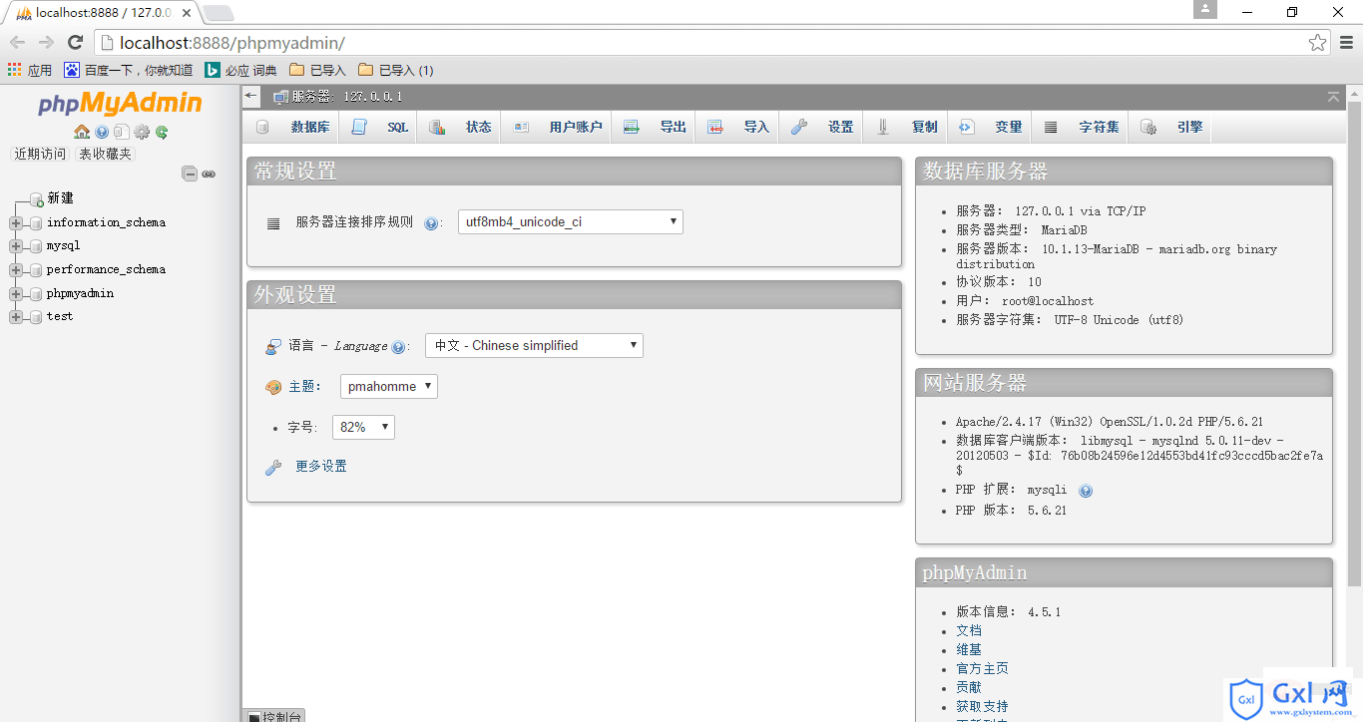
Task: Click the Chrome reload page icon
Action: tap(75, 42)
